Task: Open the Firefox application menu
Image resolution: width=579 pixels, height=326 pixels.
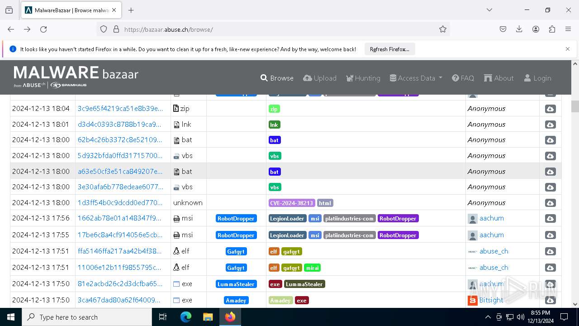Action: coord(568,29)
